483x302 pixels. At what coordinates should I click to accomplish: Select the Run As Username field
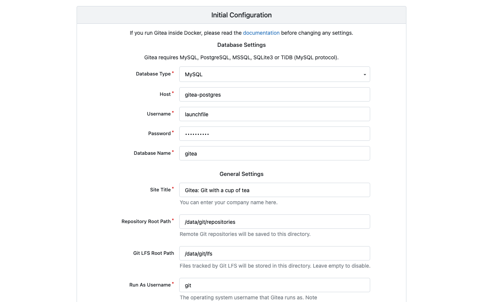pos(274,285)
